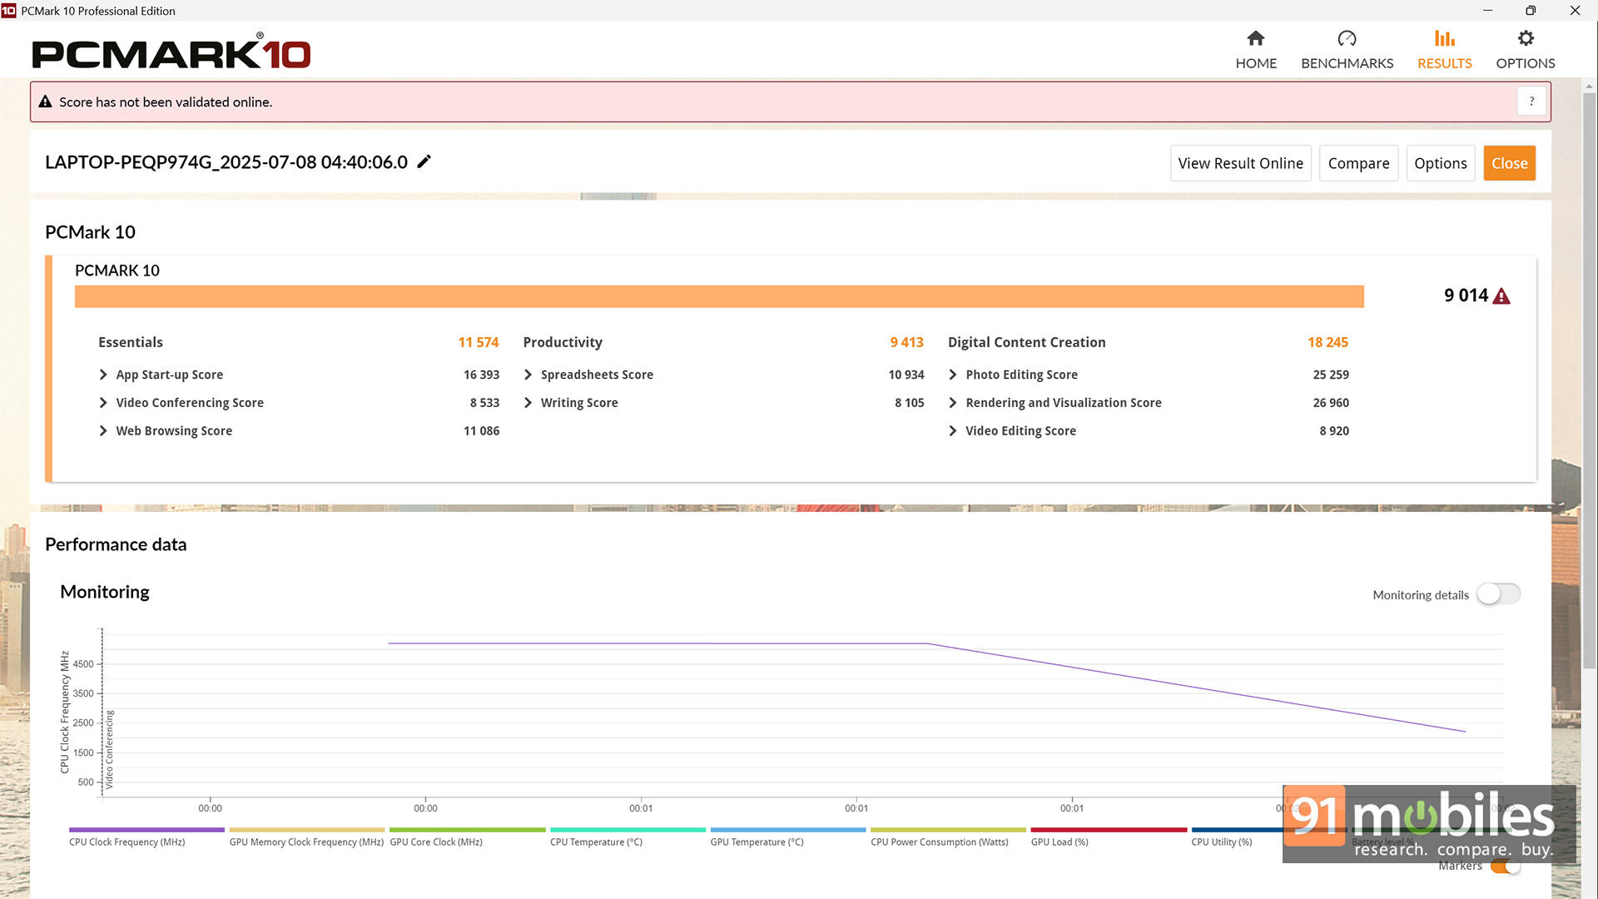
Task: Click the orange Close button
Action: pyautogui.click(x=1509, y=163)
